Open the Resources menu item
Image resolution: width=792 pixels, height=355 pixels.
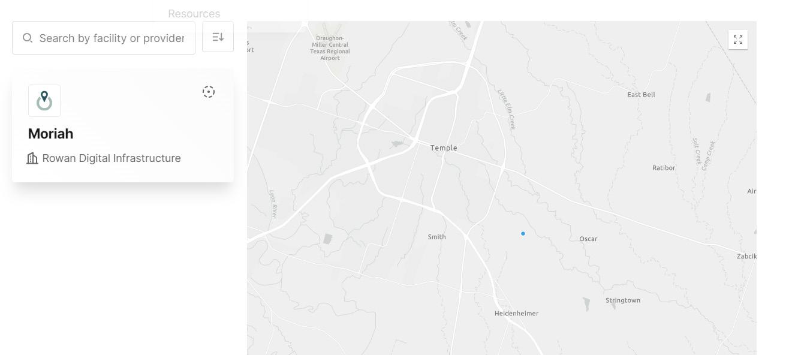(194, 14)
